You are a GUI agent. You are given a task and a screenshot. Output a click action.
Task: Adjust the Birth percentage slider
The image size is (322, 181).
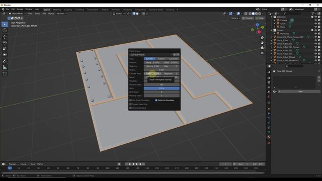coord(162,88)
